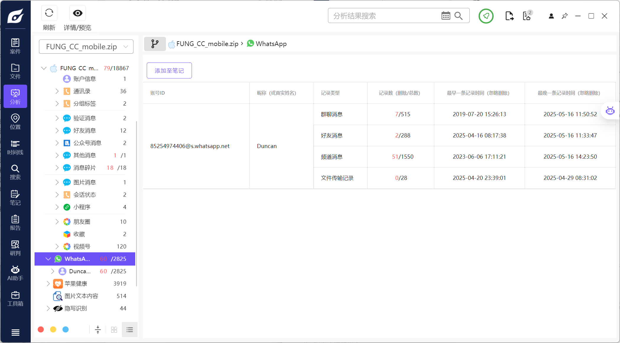
Task: Click FUNG_CC_mobile.zip breadcrumb link
Action: 207,44
